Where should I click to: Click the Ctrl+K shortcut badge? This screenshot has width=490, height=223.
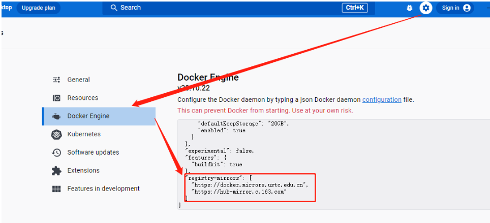354,8
